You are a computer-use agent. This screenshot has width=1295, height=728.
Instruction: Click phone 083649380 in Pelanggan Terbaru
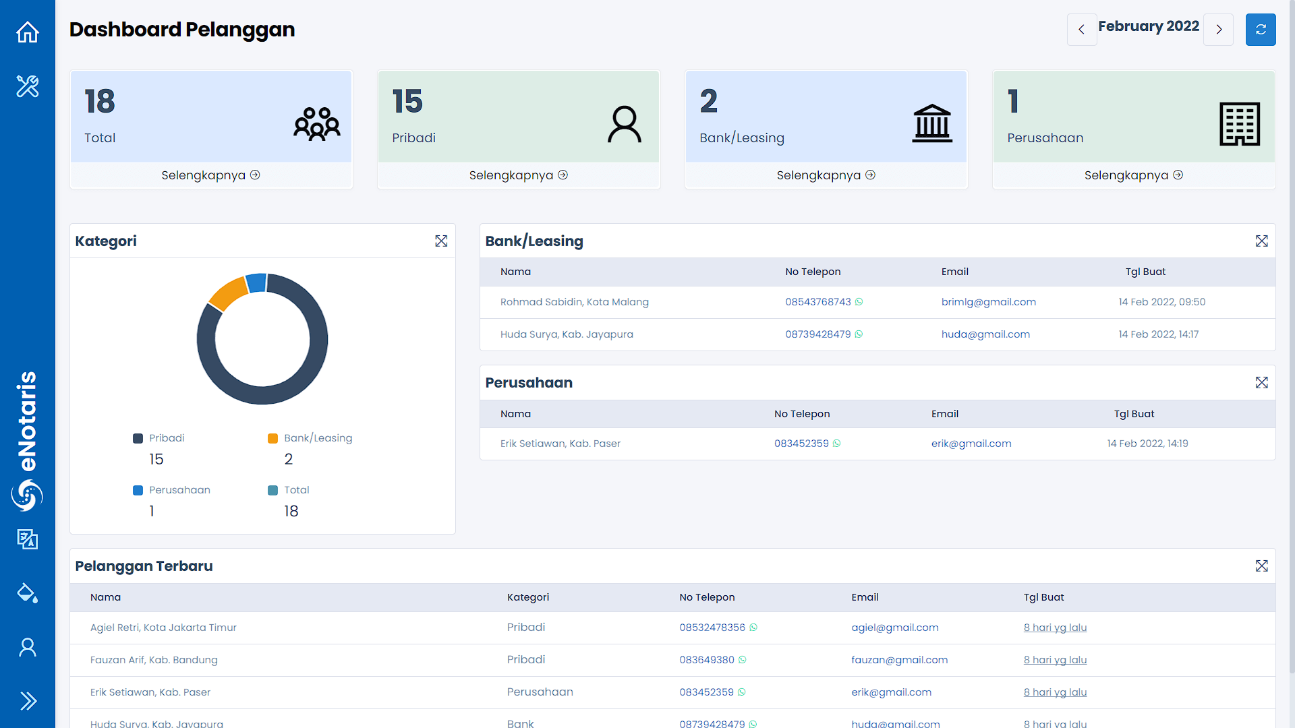click(707, 660)
